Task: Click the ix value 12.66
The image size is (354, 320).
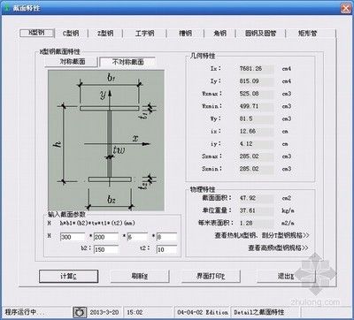Action: [x=256, y=132]
